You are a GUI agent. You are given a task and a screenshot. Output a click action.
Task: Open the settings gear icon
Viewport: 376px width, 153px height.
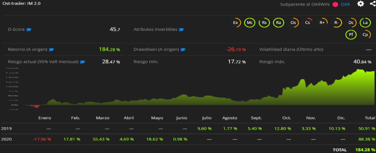tap(361, 4)
